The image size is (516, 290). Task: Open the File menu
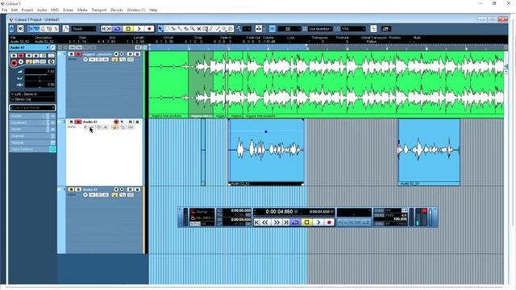click(x=5, y=10)
